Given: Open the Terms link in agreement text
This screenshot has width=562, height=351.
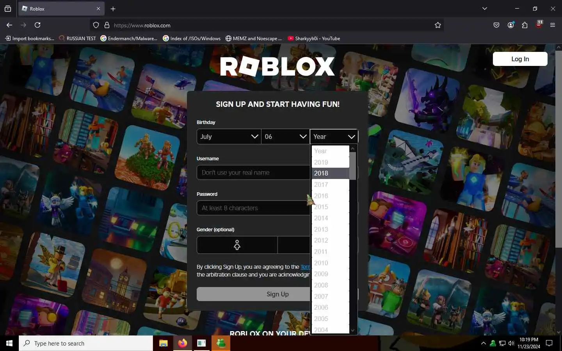Looking at the screenshot, I should 305,267.
